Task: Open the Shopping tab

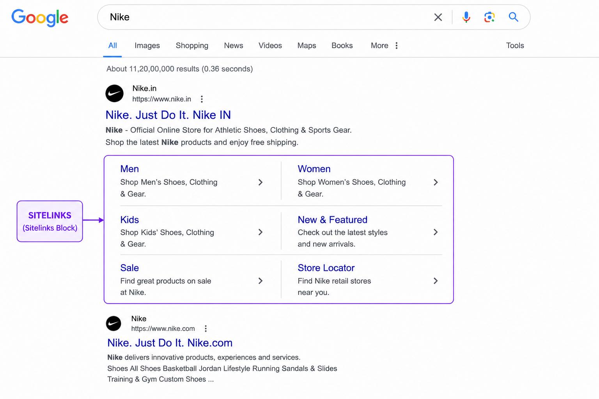Action: (x=192, y=46)
